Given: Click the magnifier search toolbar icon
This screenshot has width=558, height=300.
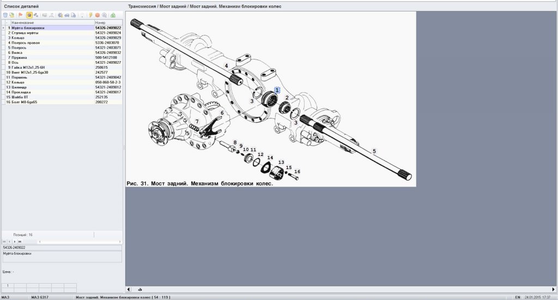Looking at the screenshot, I should (104, 15).
